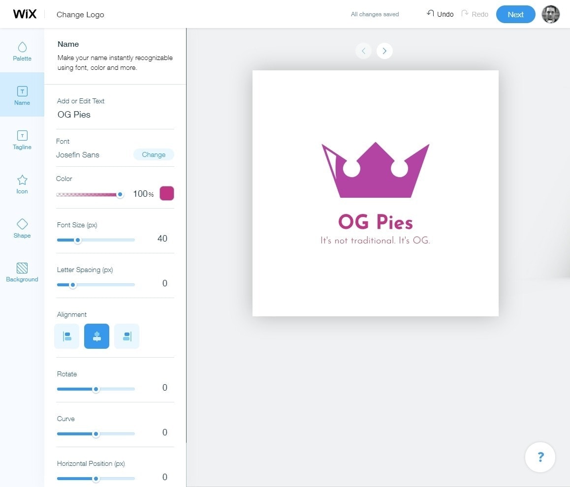Open the help question mark button
Viewport: 570px width, 487px height.
pyautogui.click(x=540, y=457)
